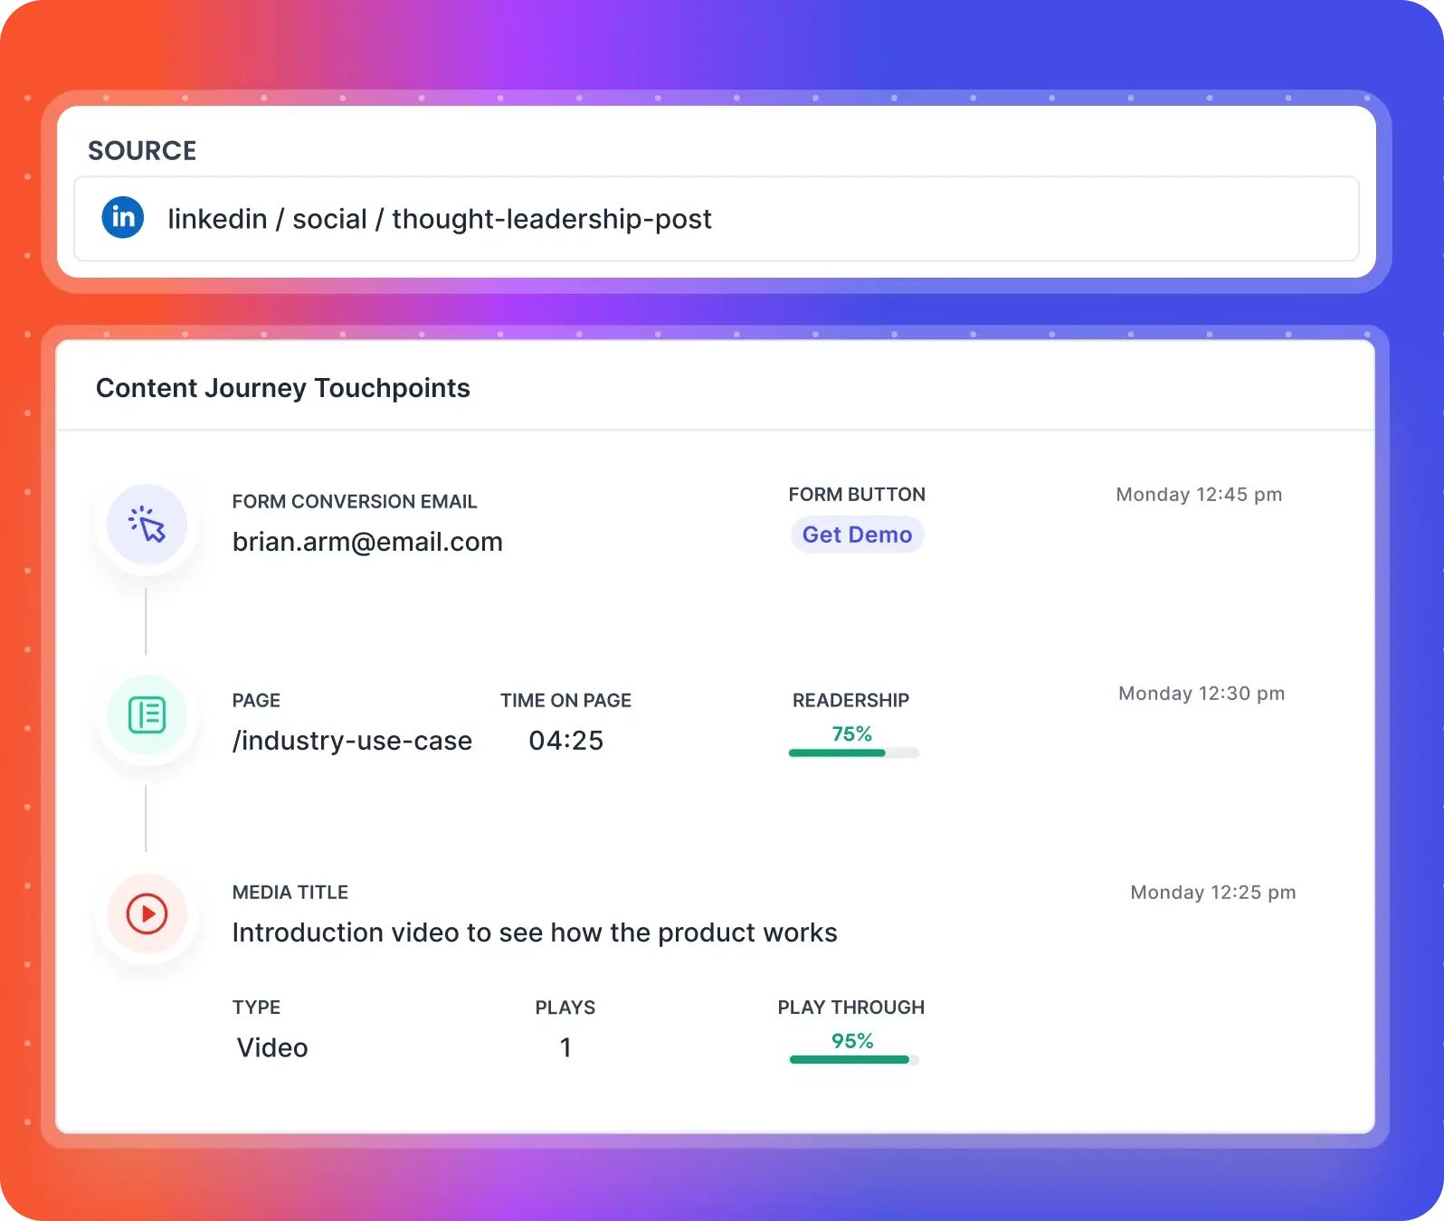This screenshot has height=1221, width=1444.
Task: Click the Monday 12:45 pm timestamp
Action: click(1198, 495)
